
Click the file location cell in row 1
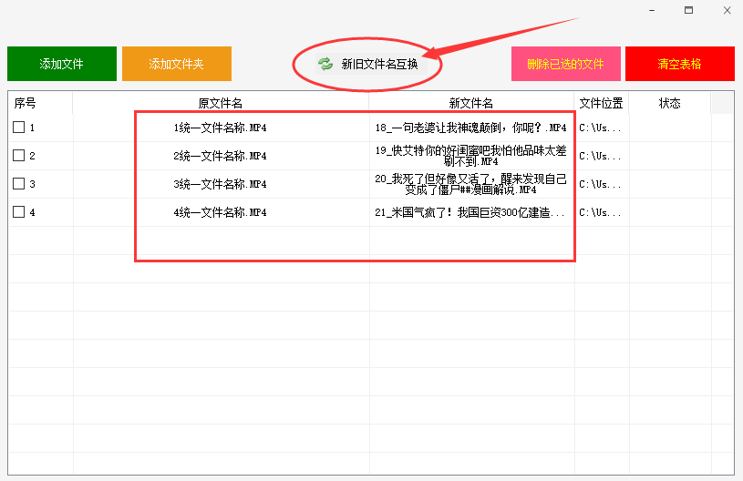pos(601,128)
